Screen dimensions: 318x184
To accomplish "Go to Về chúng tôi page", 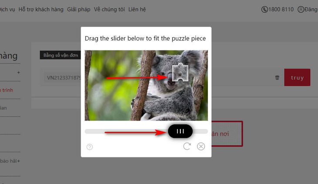I will (109, 10).
